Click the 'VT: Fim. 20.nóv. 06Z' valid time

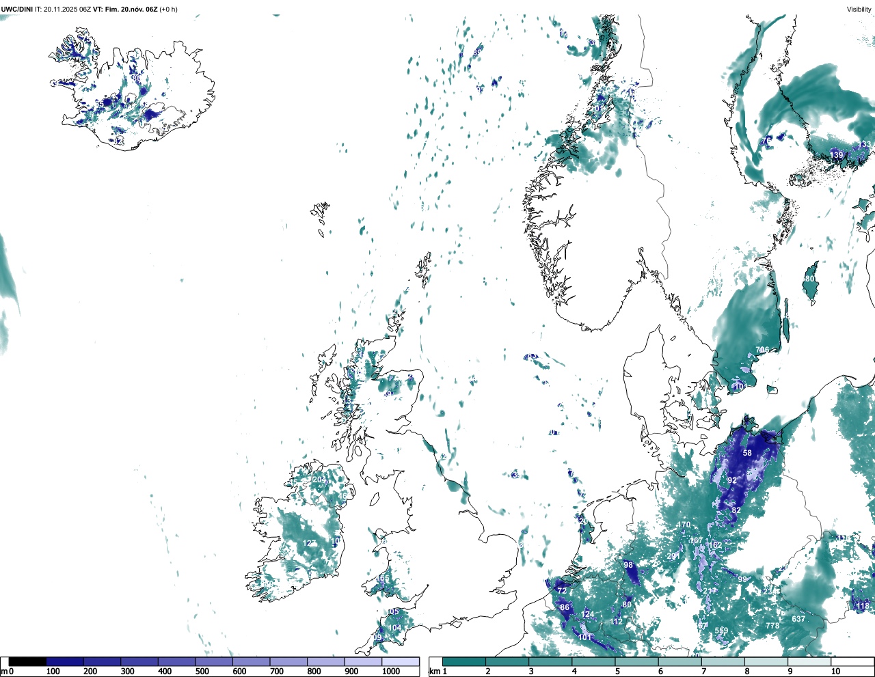pyautogui.click(x=125, y=9)
